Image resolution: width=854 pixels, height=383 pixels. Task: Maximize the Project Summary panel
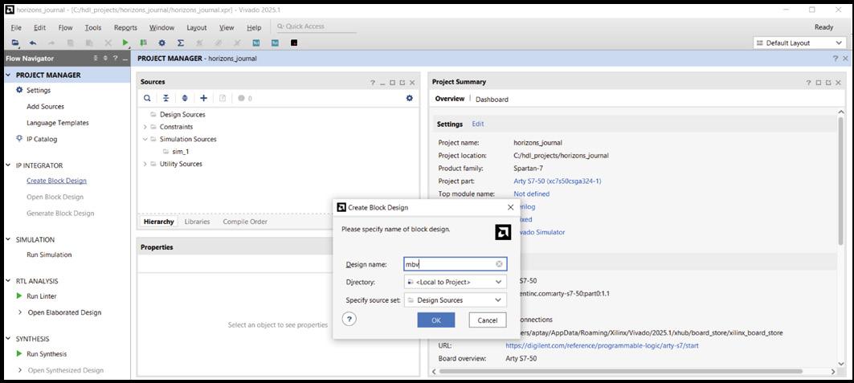click(819, 83)
